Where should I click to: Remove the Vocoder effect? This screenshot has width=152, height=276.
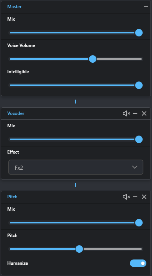pyautogui.click(x=144, y=113)
